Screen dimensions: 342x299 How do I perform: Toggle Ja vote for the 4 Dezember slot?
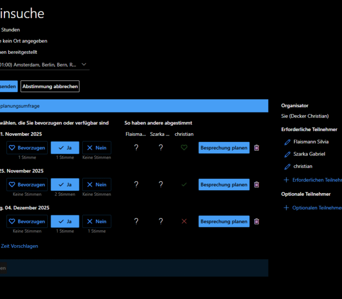click(x=65, y=221)
